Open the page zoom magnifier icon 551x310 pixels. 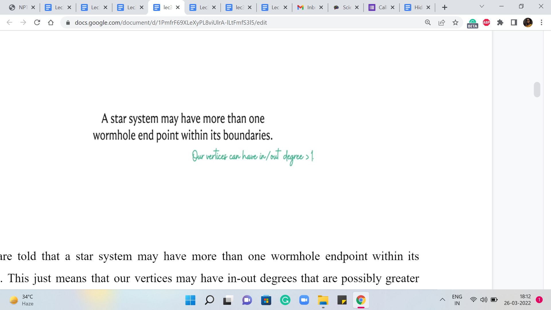pos(428,22)
